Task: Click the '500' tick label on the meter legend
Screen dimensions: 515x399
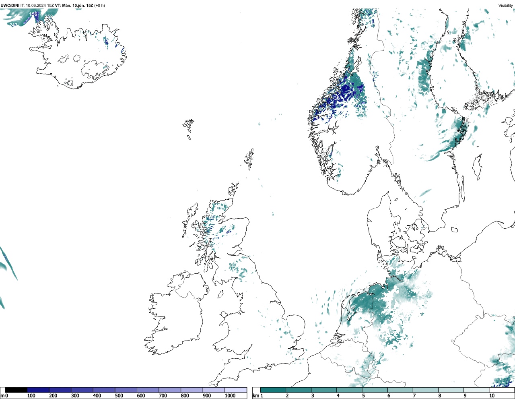Action: (119, 396)
